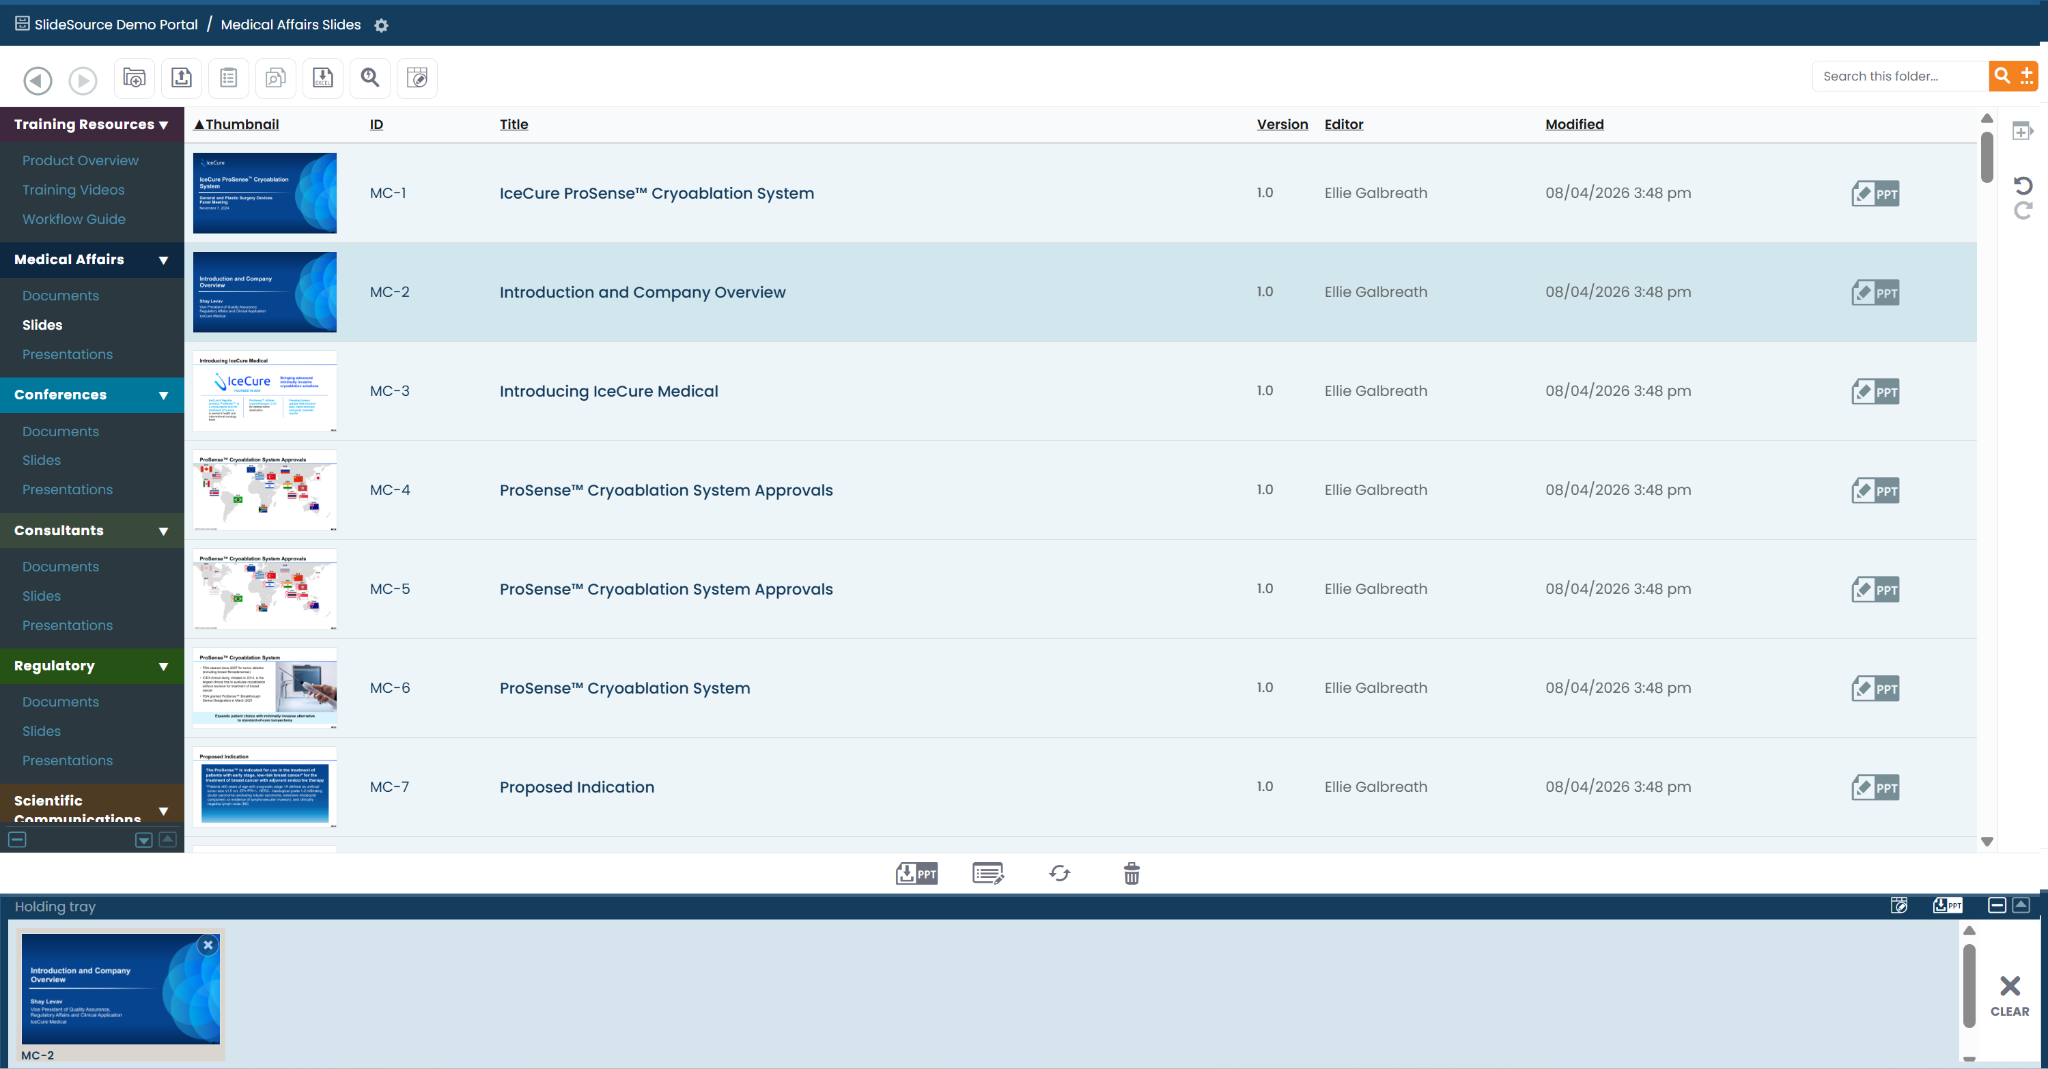The image size is (2048, 1069).
Task: Open Documents under Regulatory
Action: point(60,702)
